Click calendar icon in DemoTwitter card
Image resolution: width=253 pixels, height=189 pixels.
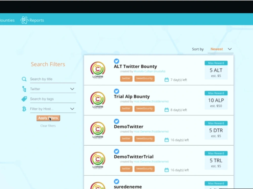[x=166, y=140]
